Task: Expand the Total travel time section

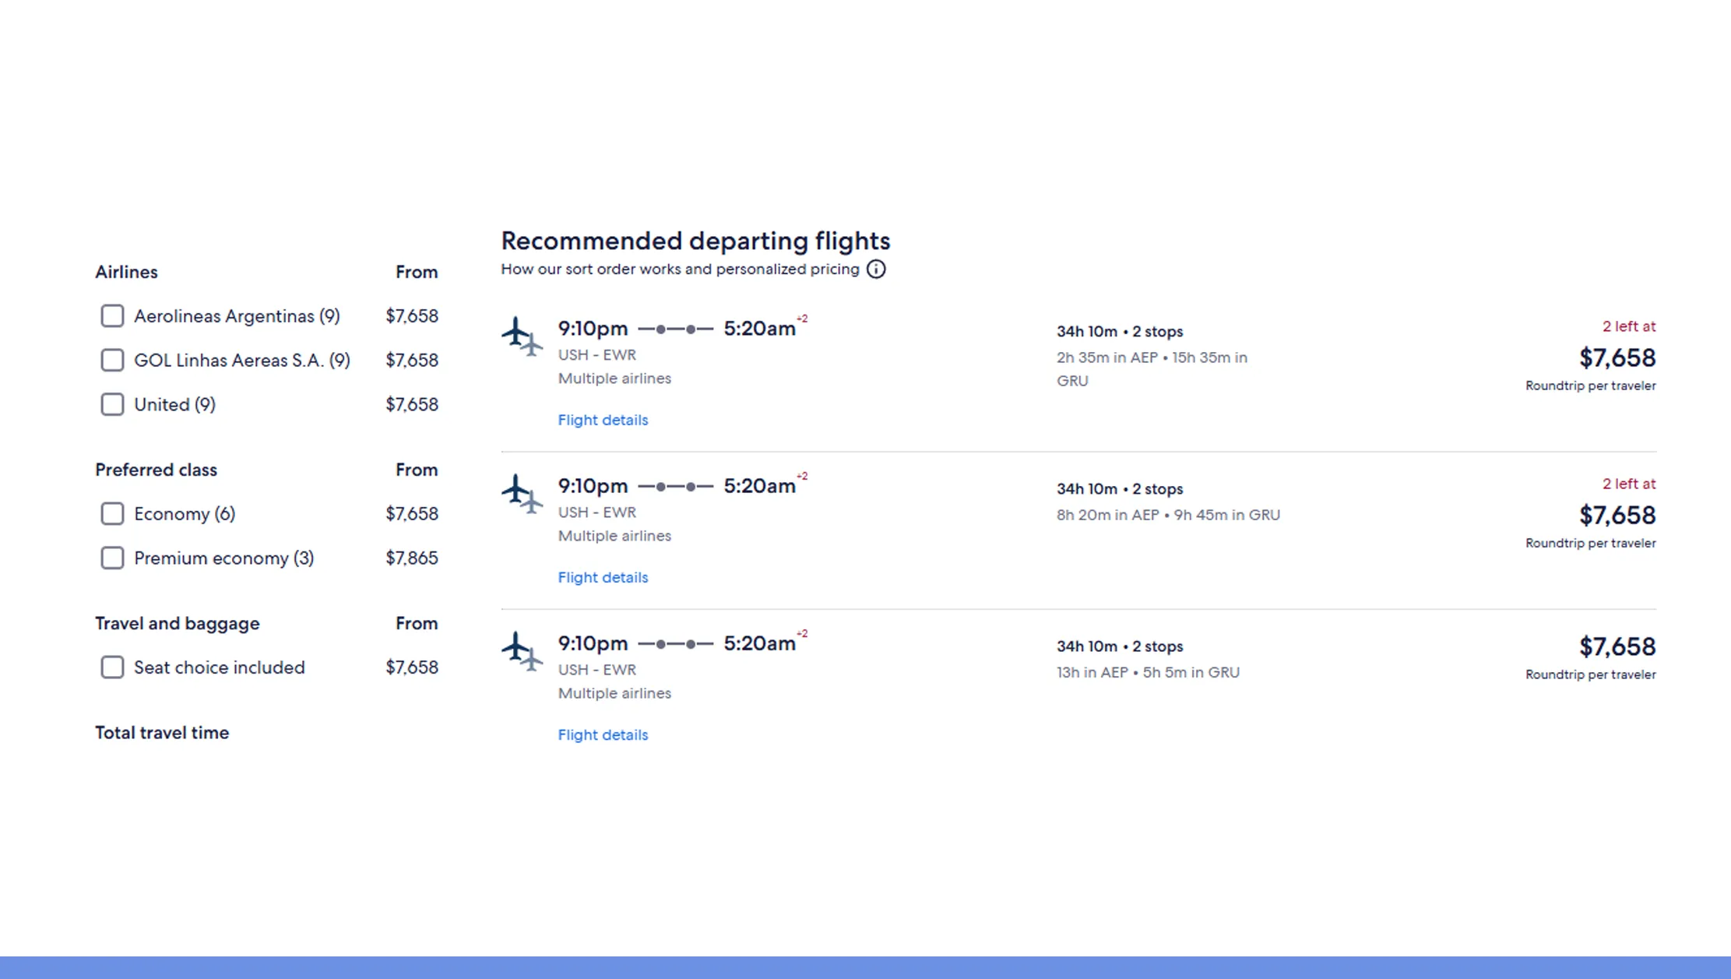Action: click(x=162, y=732)
